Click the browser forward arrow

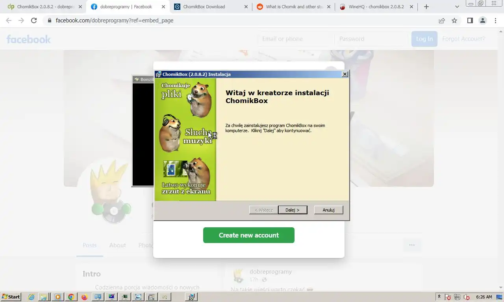pyautogui.click(x=21, y=20)
